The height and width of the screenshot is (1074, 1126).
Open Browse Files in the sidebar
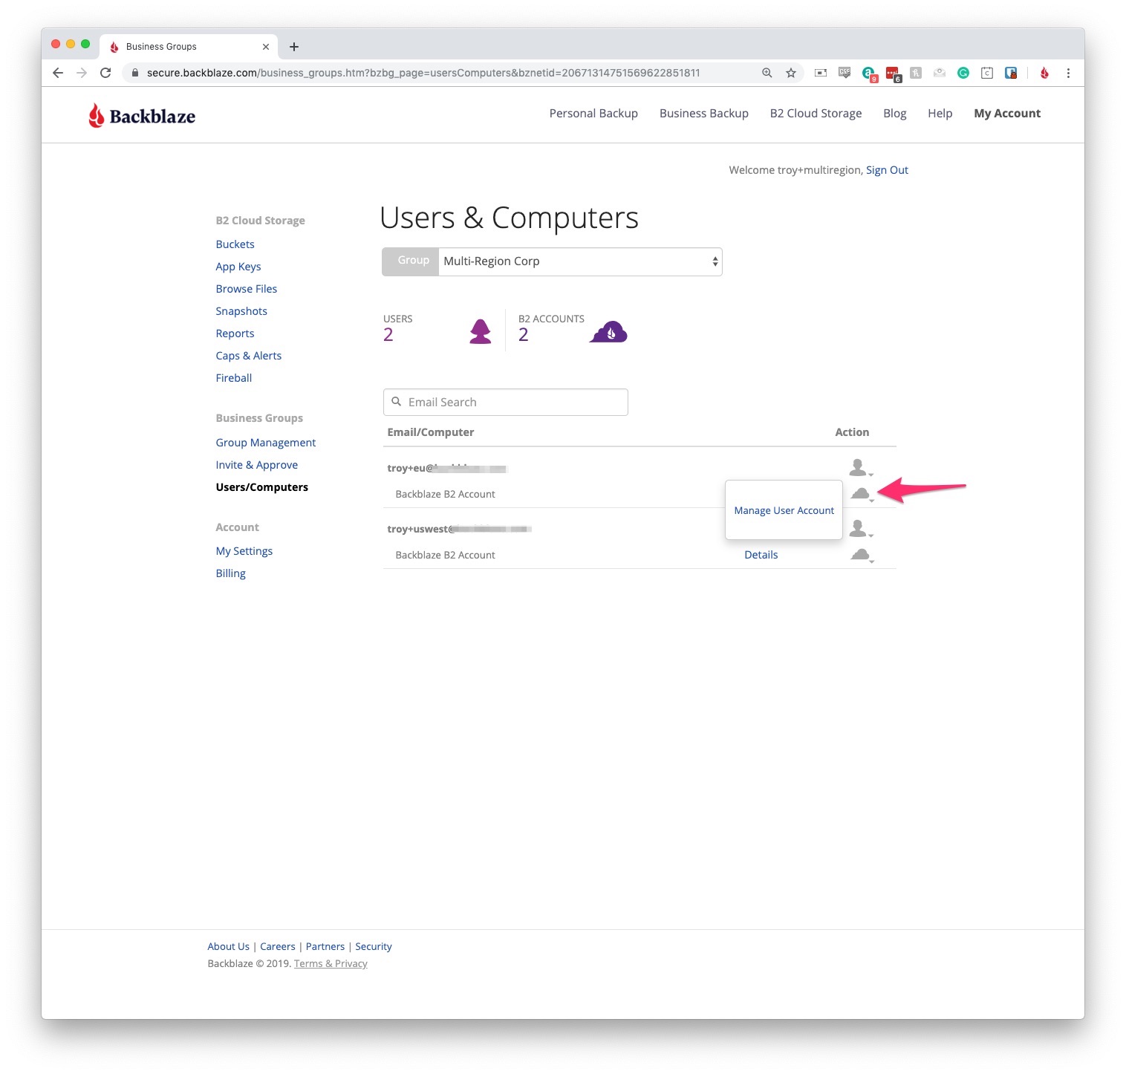247,289
